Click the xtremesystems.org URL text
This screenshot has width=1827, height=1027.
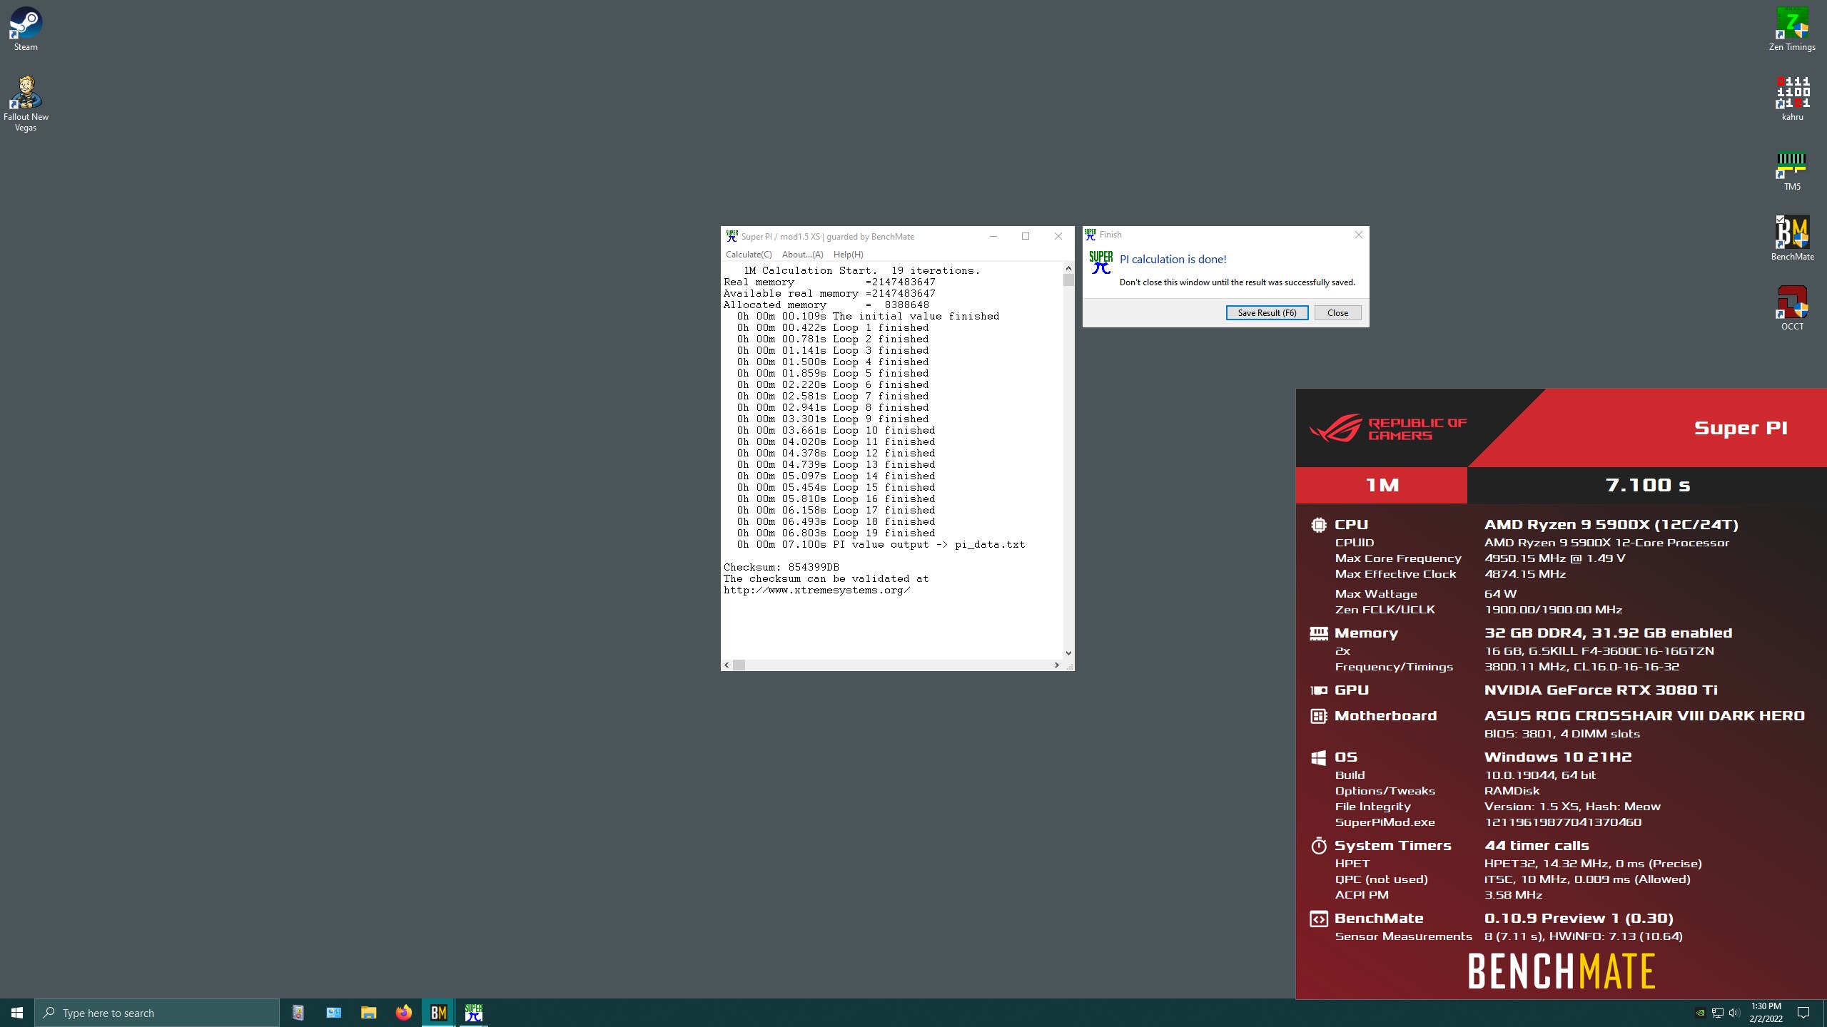pyautogui.click(x=816, y=591)
